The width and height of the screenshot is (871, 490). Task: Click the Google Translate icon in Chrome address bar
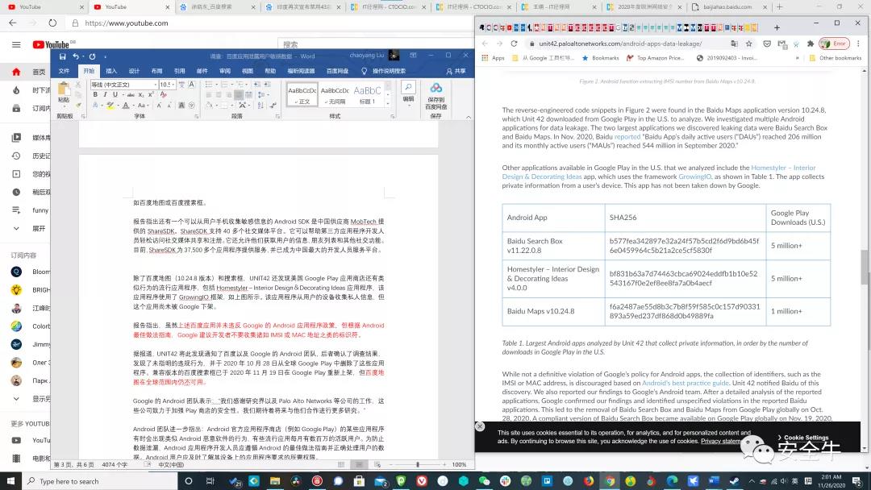(736, 44)
